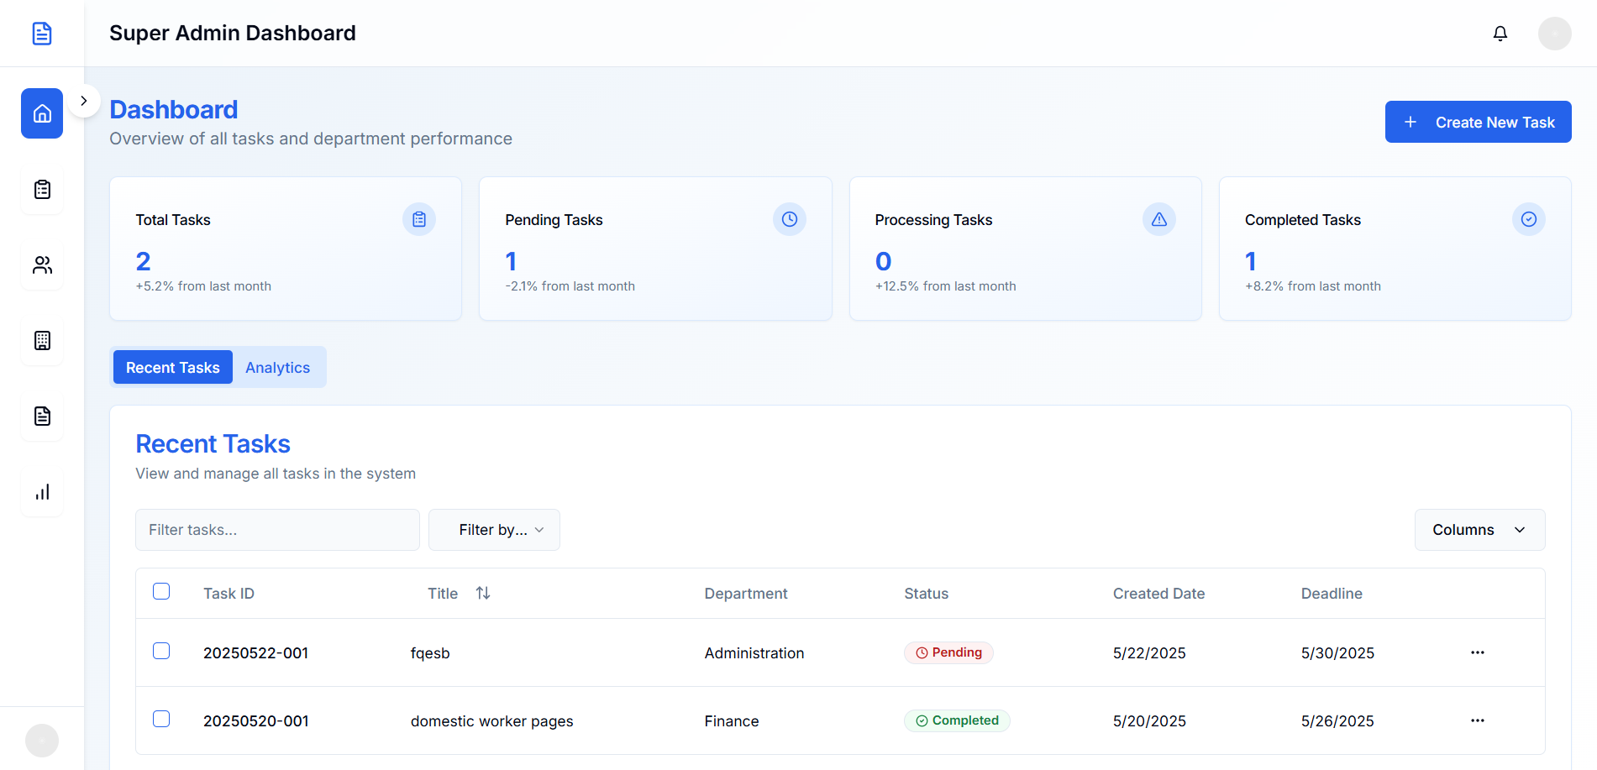
Task: Click the Pending status badge
Action: point(948,652)
